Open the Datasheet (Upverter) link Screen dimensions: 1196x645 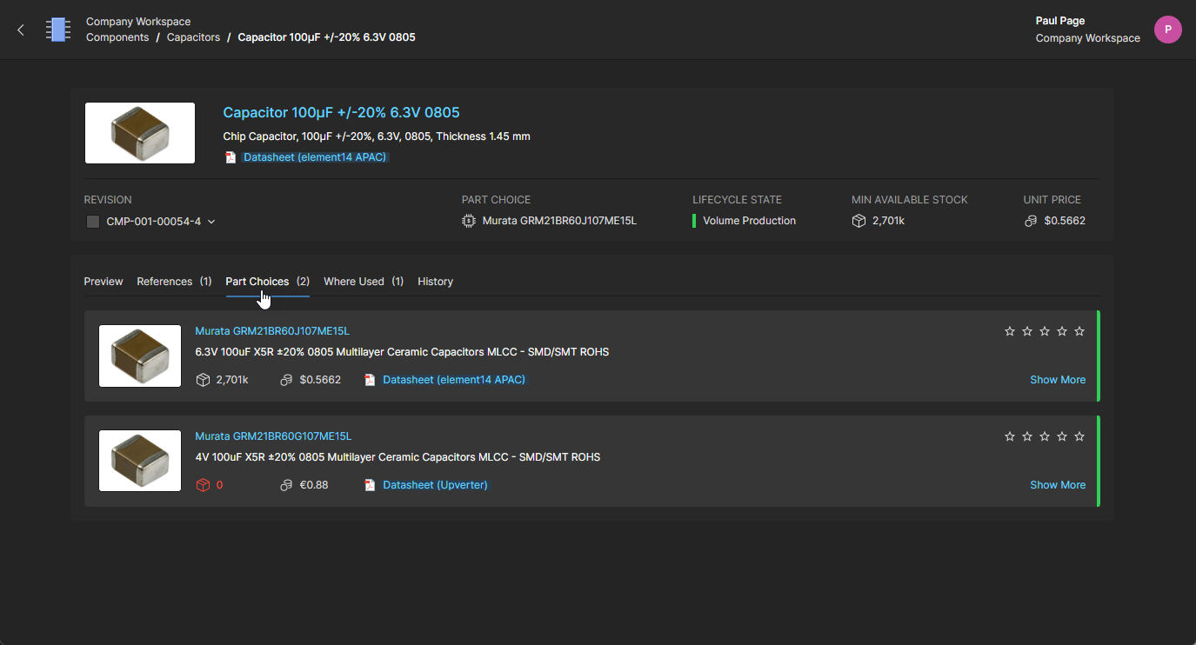(435, 485)
